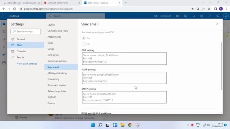Image resolution: width=230 pixels, height=129 pixels.
Task: Open the settings gear in the Outlook header
Action: coord(202,16)
